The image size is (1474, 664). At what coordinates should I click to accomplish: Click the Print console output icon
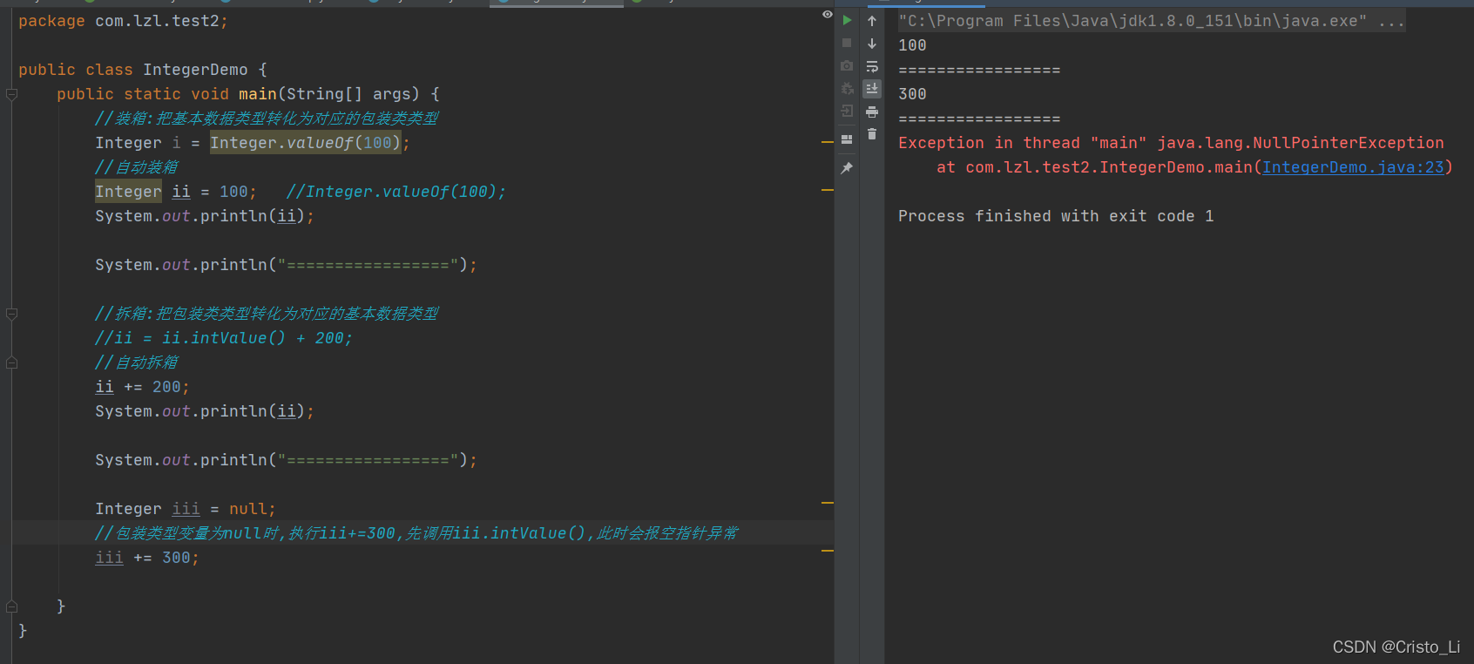coord(872,111)
